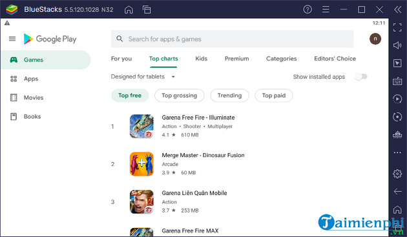Click the warning triangle notification icon

[7, 23]
